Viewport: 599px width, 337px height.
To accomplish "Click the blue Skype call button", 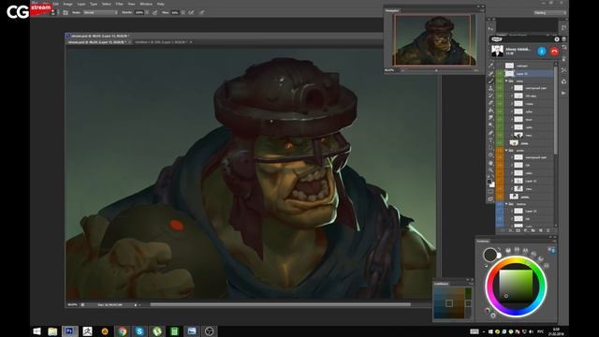I will click(542, 51).
